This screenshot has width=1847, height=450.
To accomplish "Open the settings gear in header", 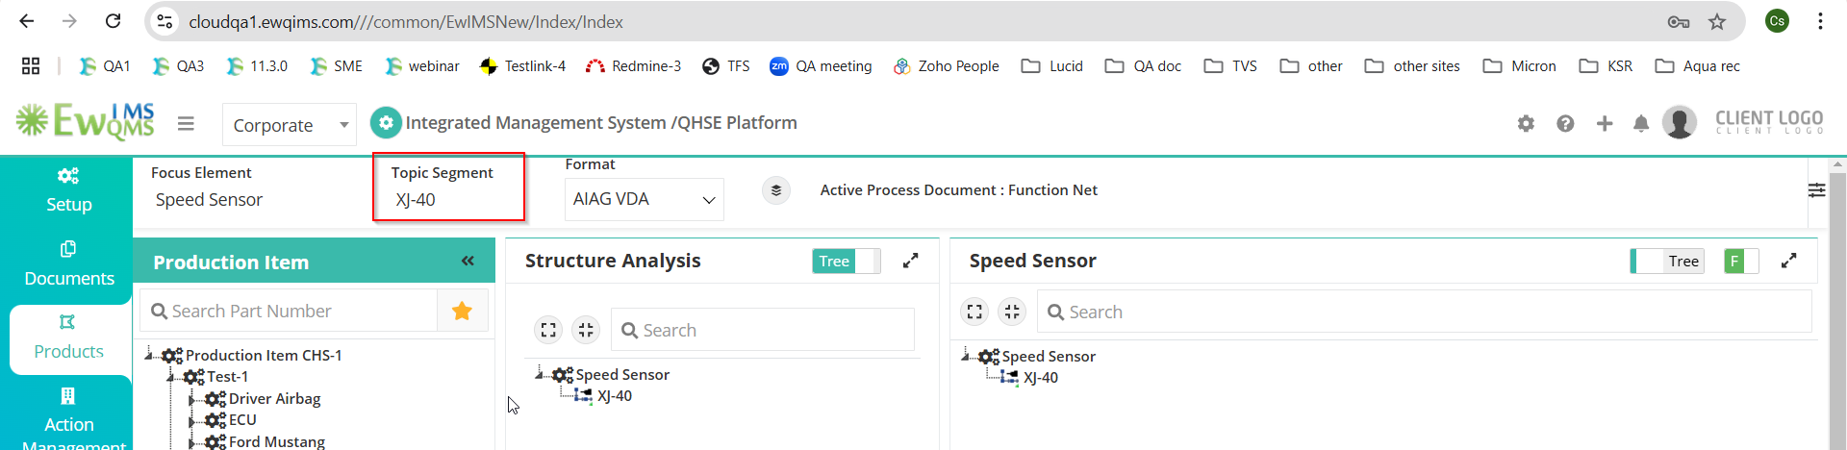I will coord(1526,123).
